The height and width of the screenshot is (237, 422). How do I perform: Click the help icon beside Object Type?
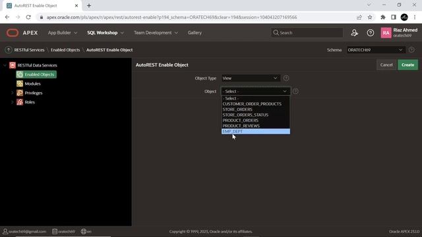pos(286,78)
